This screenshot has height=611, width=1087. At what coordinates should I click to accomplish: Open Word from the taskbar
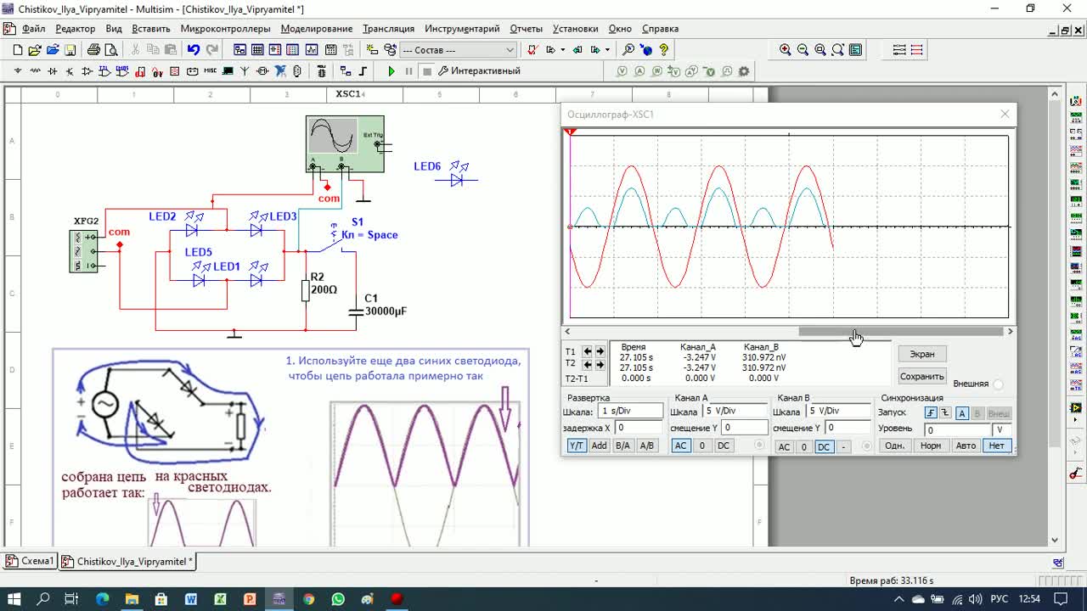pyautogui.click(x=190, y=598)
